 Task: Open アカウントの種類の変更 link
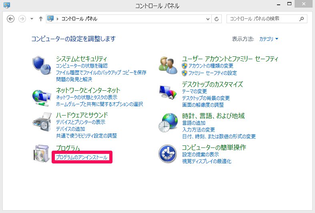211,66
